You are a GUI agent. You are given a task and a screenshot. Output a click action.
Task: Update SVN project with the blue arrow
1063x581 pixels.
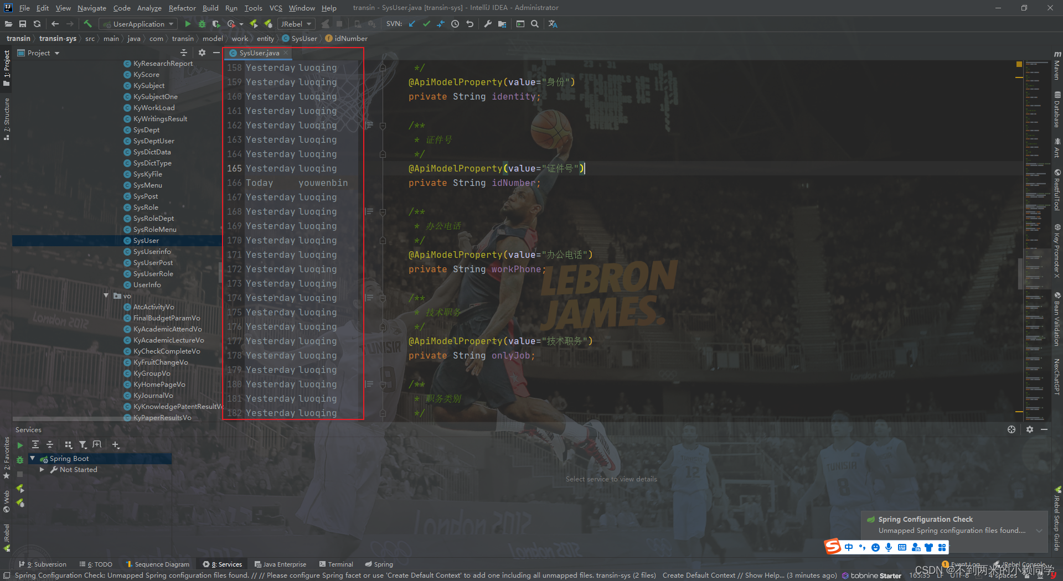coord(412,24)
